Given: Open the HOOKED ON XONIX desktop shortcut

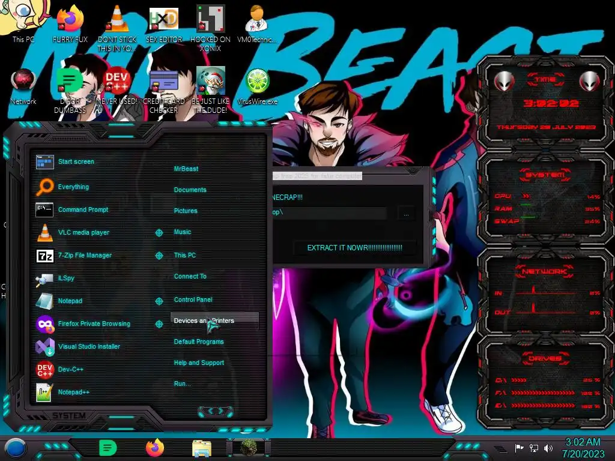Looking at the screenshot, I should (x=210, y=28).
